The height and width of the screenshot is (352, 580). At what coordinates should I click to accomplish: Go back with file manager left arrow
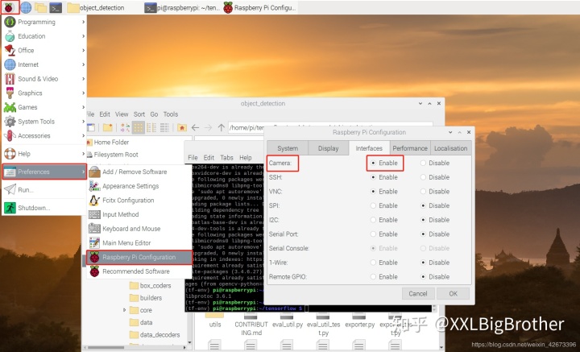tap(195, 128)
